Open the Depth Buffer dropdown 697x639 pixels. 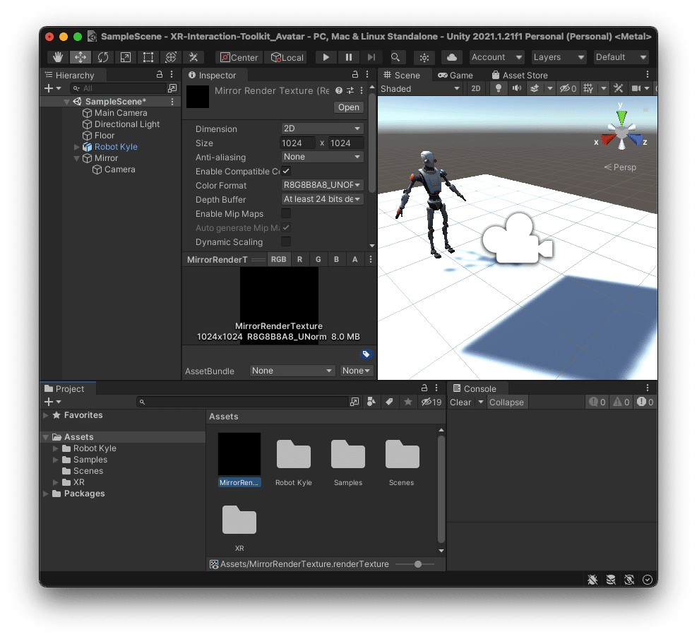pos(322,199)
